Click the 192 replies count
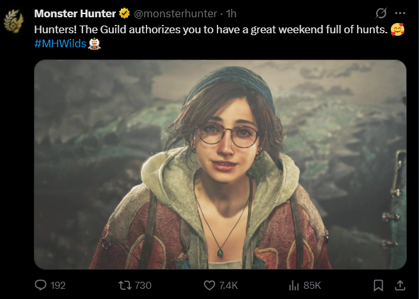Image resolution: width=419 pixels, height=299 pixels. [x=58, y=285]
